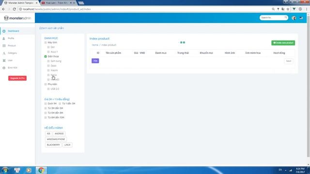Go back with the browser back arrow
Viewport: 310px width, 174px height.
pyautogui.click(x=3, y=9)
